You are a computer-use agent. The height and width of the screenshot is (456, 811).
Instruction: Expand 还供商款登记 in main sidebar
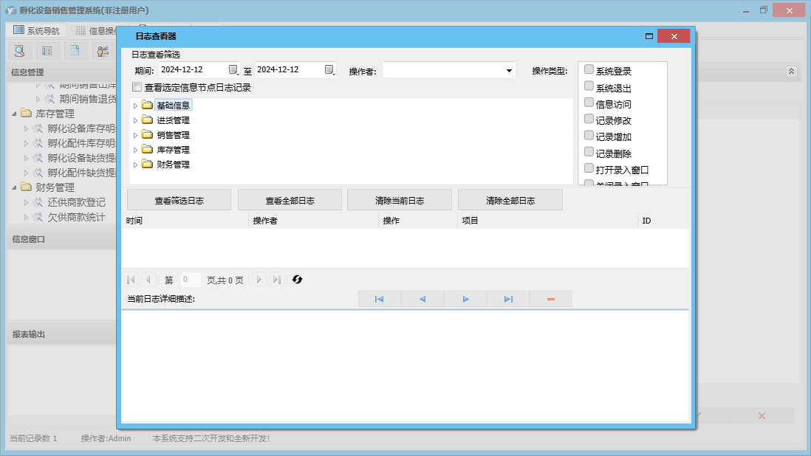[26, 202]
